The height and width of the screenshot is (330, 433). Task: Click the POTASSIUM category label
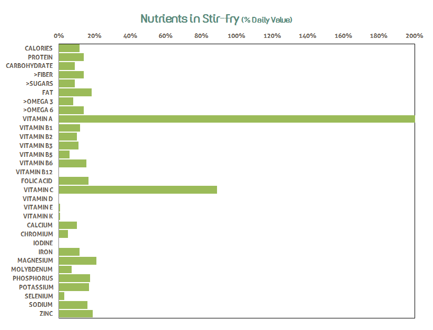pos(36,287)
